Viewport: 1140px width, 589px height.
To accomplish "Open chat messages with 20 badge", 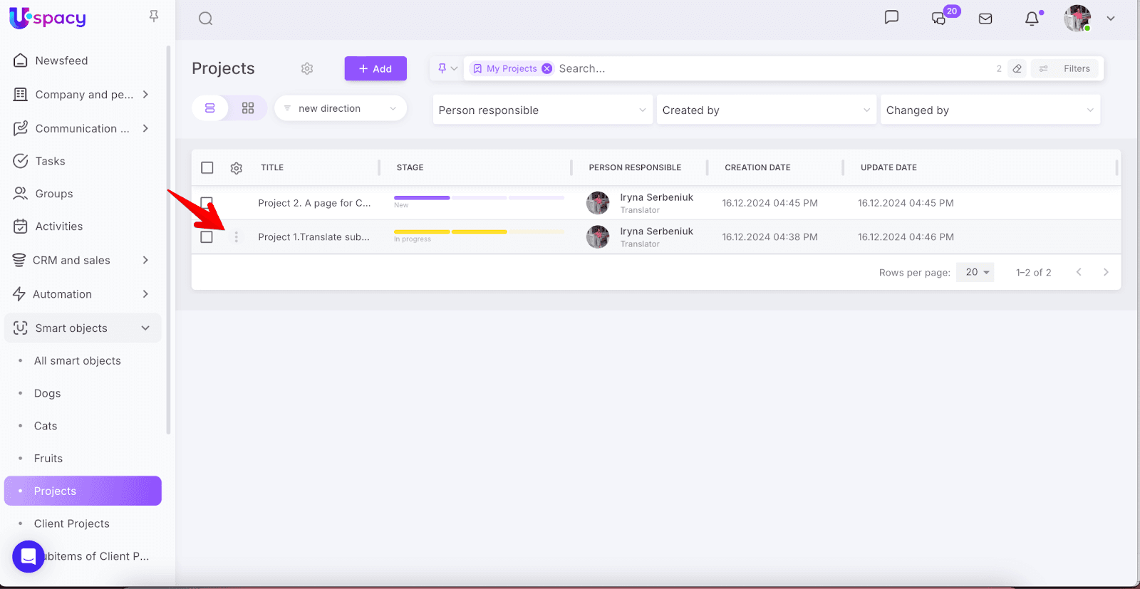I will (x=940, y=19).
